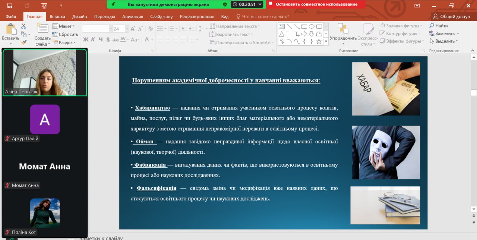This screenshot has width=477, height=240.
Task: Click the Общий доступ share button
Action: point(451,16)
